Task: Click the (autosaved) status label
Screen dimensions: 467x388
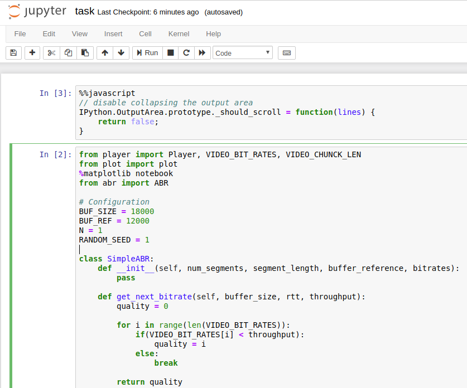Action: pyautogui.click(x=223, y=12)
